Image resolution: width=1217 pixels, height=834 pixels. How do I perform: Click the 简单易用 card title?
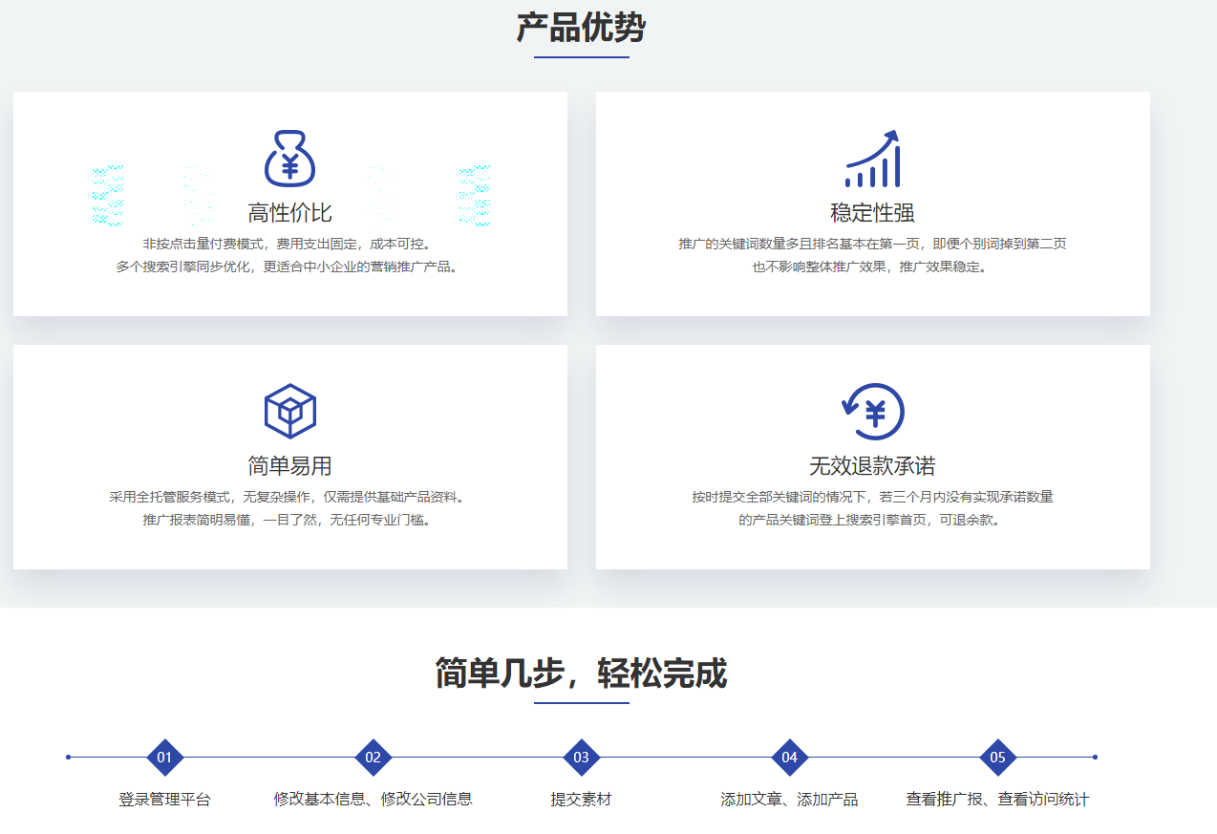pos(289,465)
